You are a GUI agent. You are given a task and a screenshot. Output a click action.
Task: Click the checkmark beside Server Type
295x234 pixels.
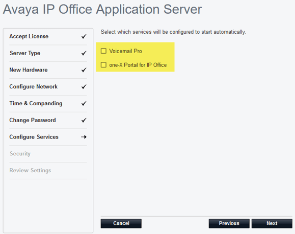point(84,53)
